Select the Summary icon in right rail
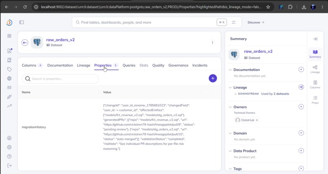The width and height of the screenshot is (328, 174). tap(315, 54)
